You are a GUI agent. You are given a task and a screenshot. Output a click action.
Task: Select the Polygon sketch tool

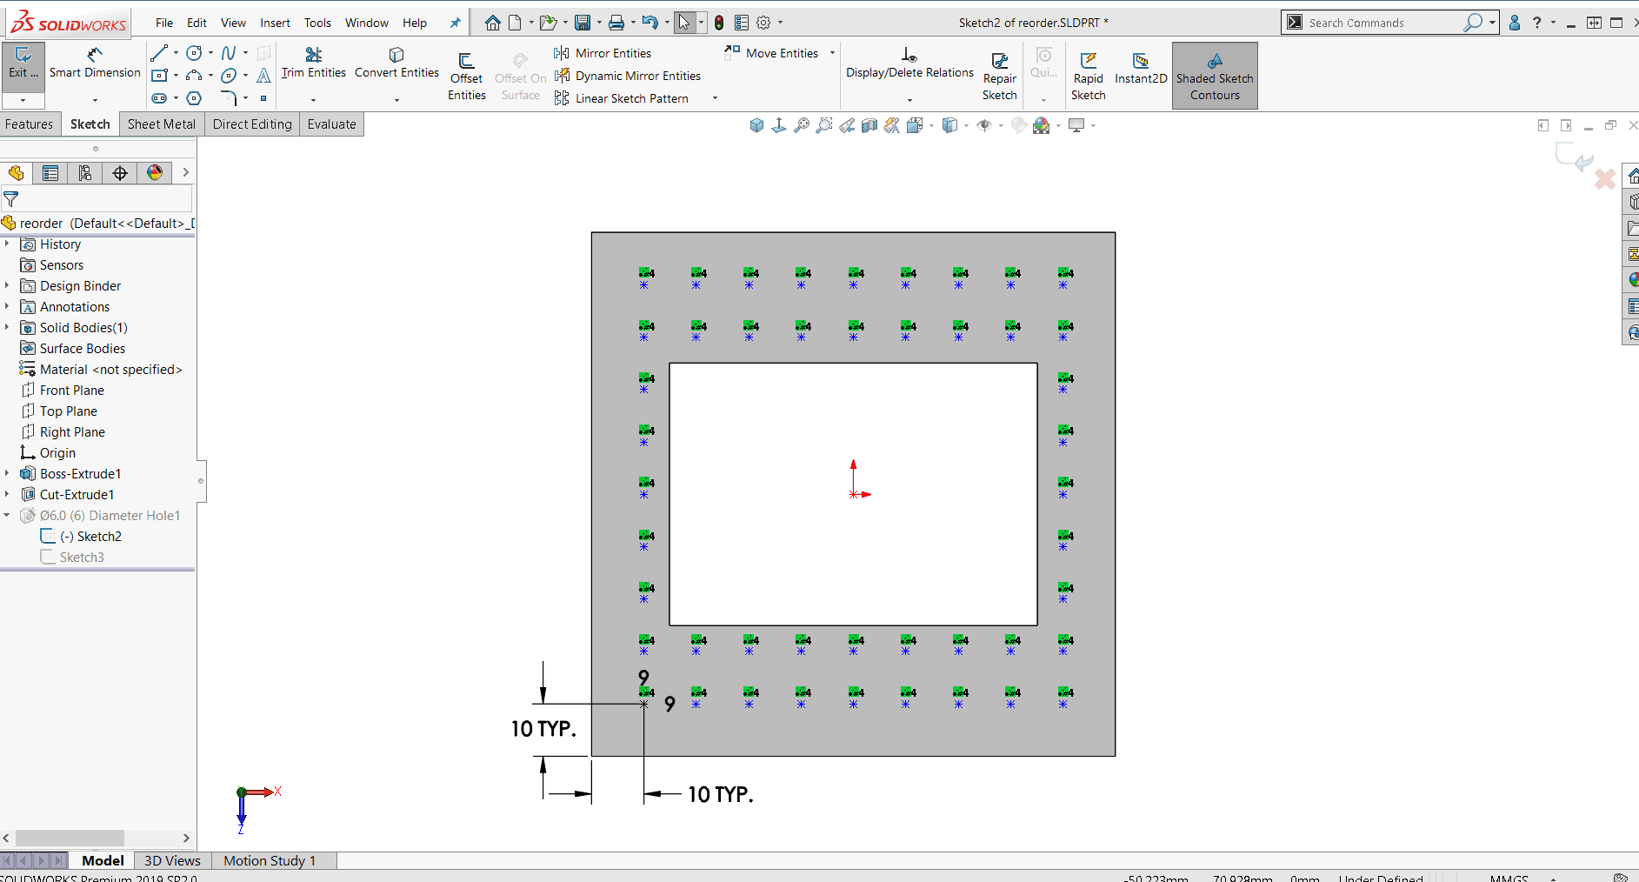pyautogui.click(x=195, y=98)
